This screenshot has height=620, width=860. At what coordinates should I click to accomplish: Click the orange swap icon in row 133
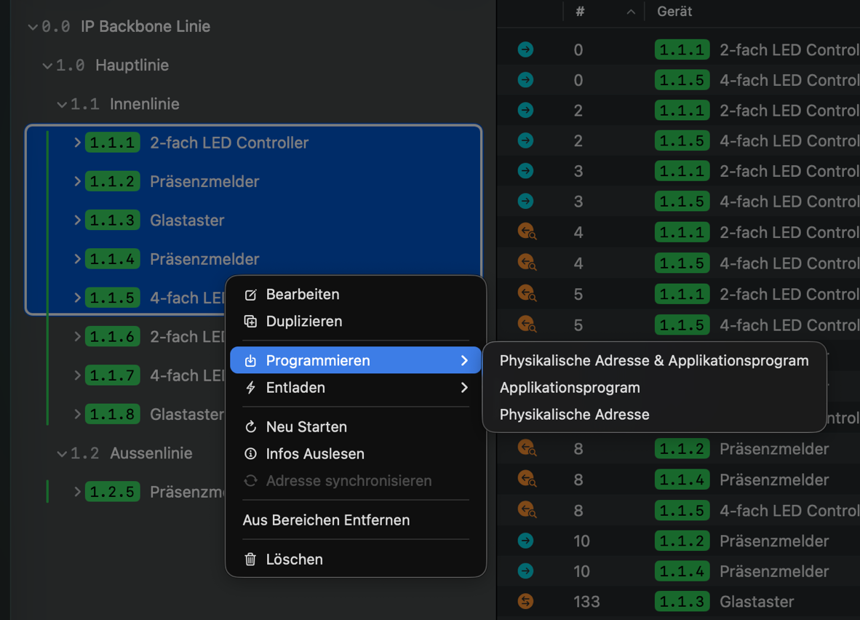[x=525, y=601]
